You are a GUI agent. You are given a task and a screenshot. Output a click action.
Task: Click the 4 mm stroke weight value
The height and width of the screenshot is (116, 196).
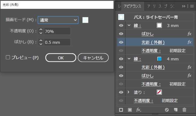173,59
